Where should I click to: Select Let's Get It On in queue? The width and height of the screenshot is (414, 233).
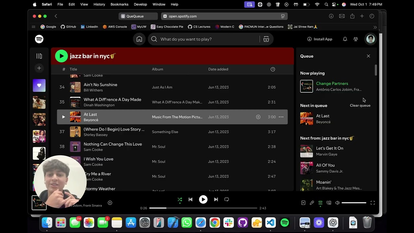pyautogui.click(x=330, y=148)
